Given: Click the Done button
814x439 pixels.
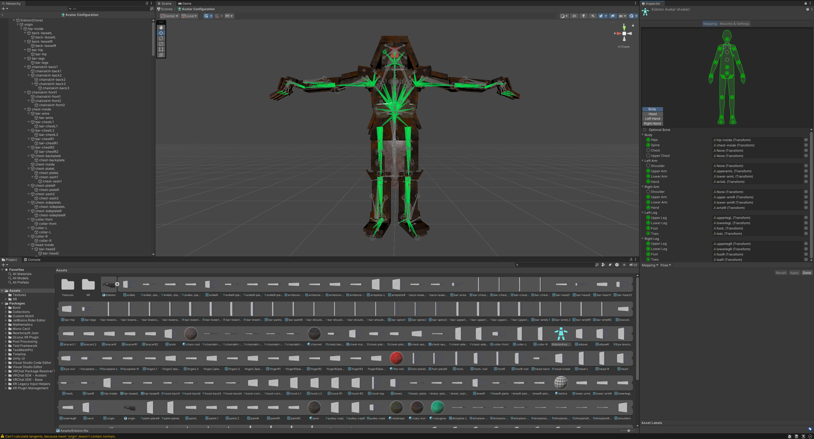Looking at the screenshot, I should point(806,273).
